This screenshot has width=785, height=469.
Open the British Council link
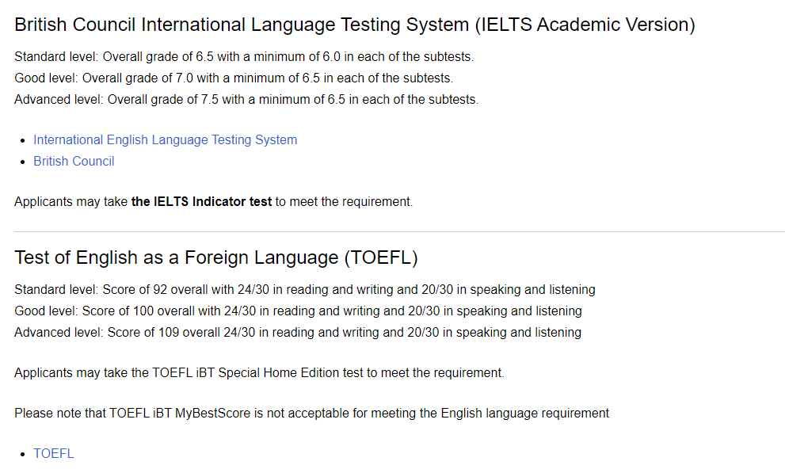pos(74,161)
